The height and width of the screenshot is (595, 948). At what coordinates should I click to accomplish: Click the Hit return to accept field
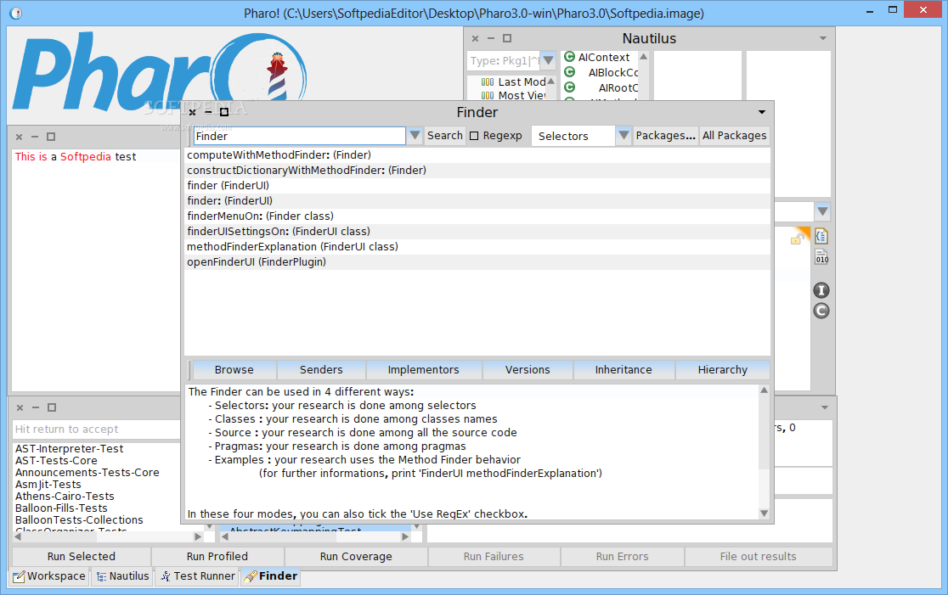tap(97, 429)
